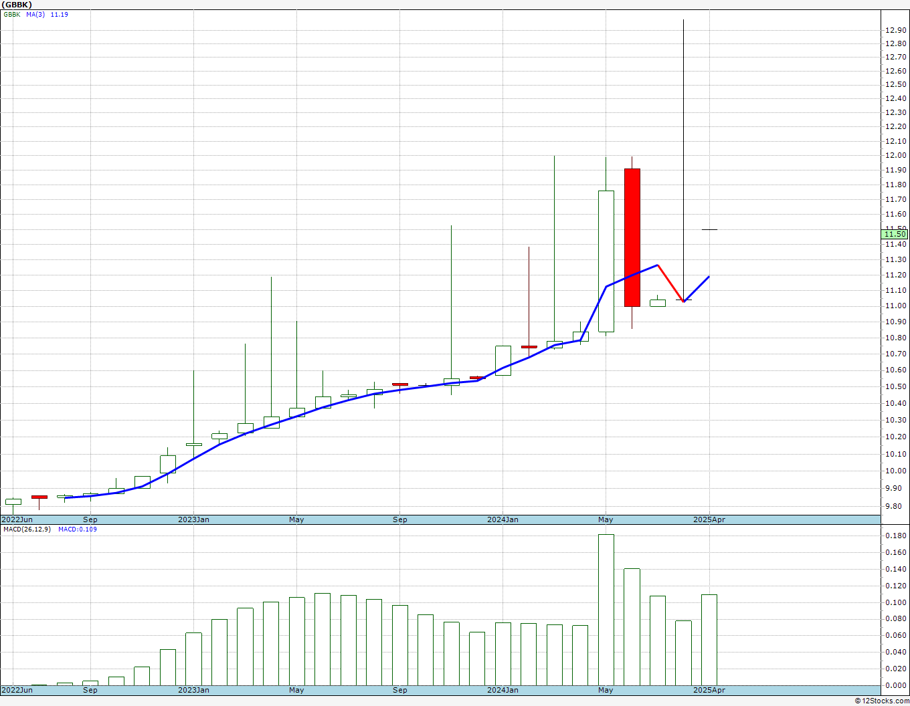Image resolution: width=910 pixels, height=706 pixels.
Task: Click the 2022Jun label on MACD timeline
Action: [17, 690]
